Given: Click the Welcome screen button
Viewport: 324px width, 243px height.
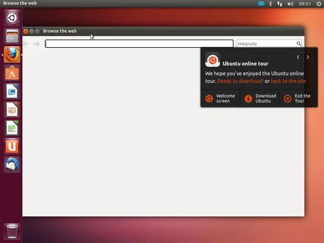Looking at the screenshot, I should coord(220,99).
